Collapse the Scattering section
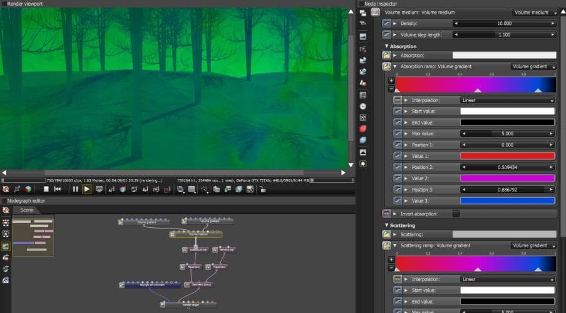The height and width of the screenshot is (313, 566). [x=386, y=225]
